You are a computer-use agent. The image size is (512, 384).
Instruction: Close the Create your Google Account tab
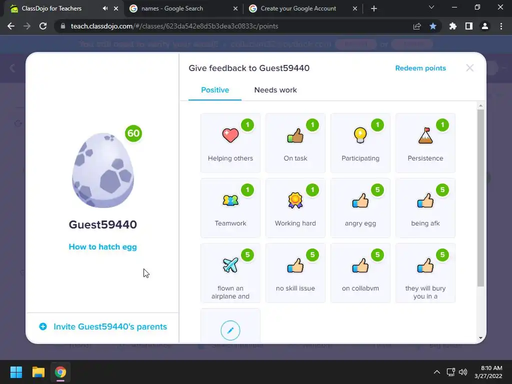pyautogui.click(x=355, y=8)
